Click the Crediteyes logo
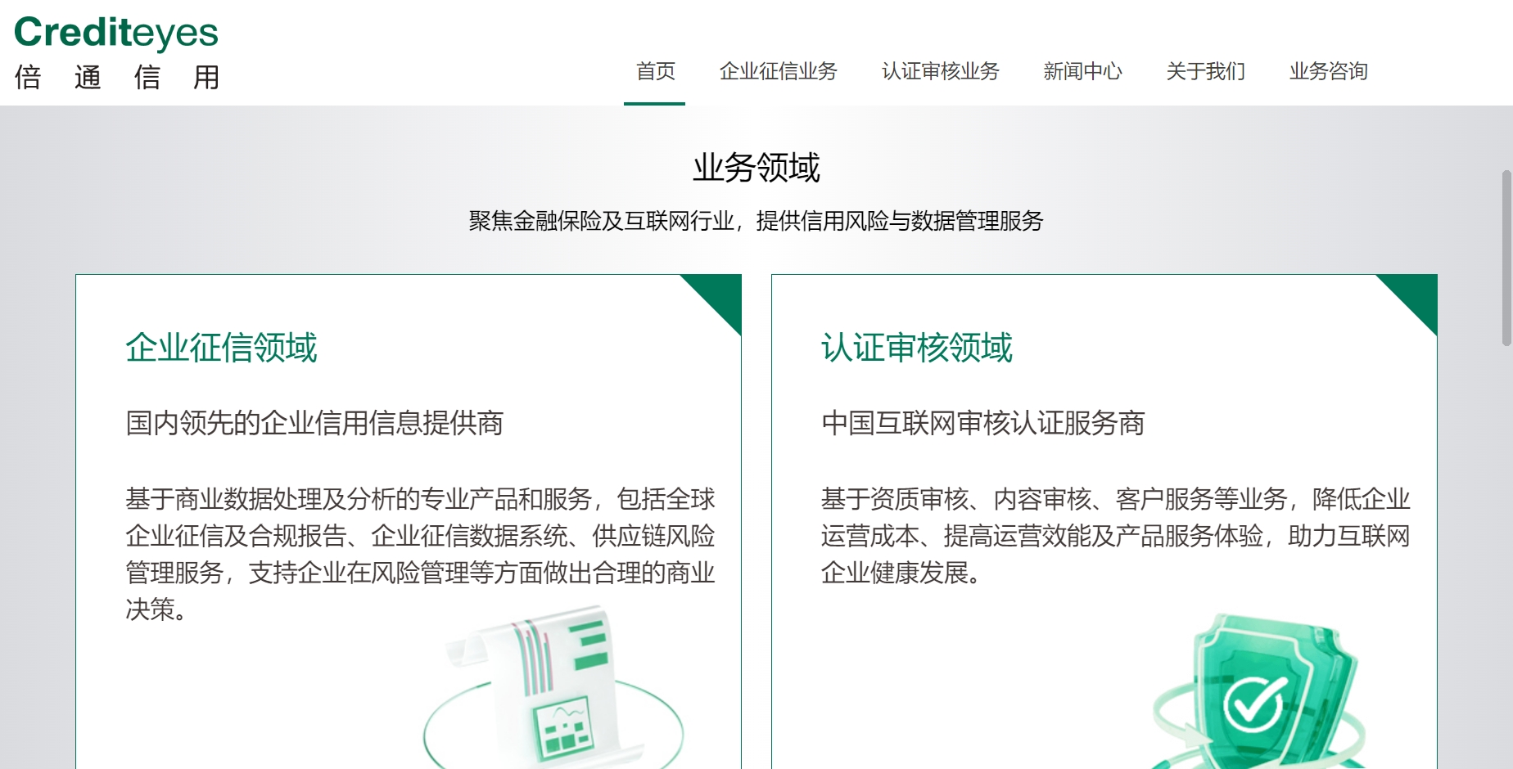The image size is (1513, 769). click(x=116, y=33)
